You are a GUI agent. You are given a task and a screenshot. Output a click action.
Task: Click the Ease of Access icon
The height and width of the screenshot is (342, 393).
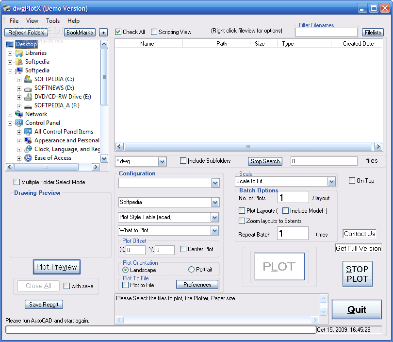[x=28, y=158]
